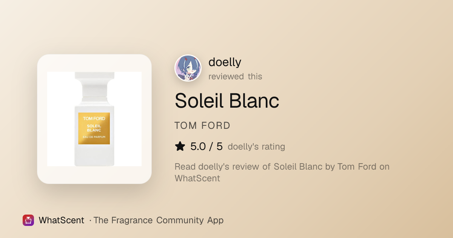
Task: Open the TOM FORD brand name
Action: [x=202, y=125]
